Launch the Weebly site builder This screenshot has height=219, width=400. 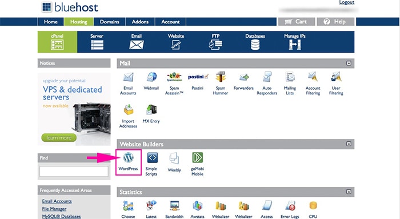tap(174, 162)
